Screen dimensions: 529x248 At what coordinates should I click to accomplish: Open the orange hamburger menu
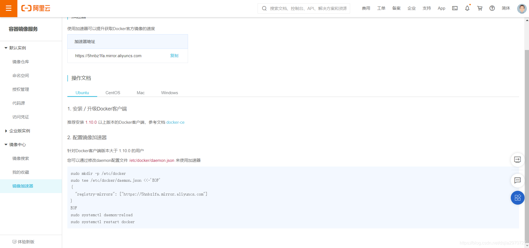click(x=9, y=8)
